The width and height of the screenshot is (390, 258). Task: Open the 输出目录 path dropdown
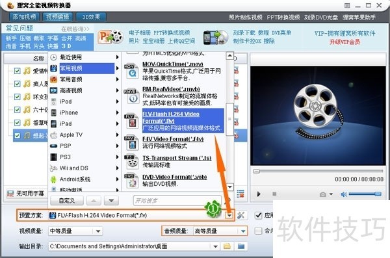pos(215,246)
